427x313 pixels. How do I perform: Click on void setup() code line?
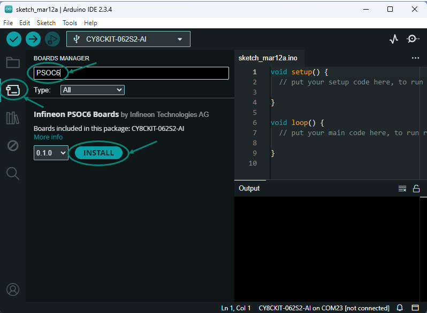[x=299, y=72]
